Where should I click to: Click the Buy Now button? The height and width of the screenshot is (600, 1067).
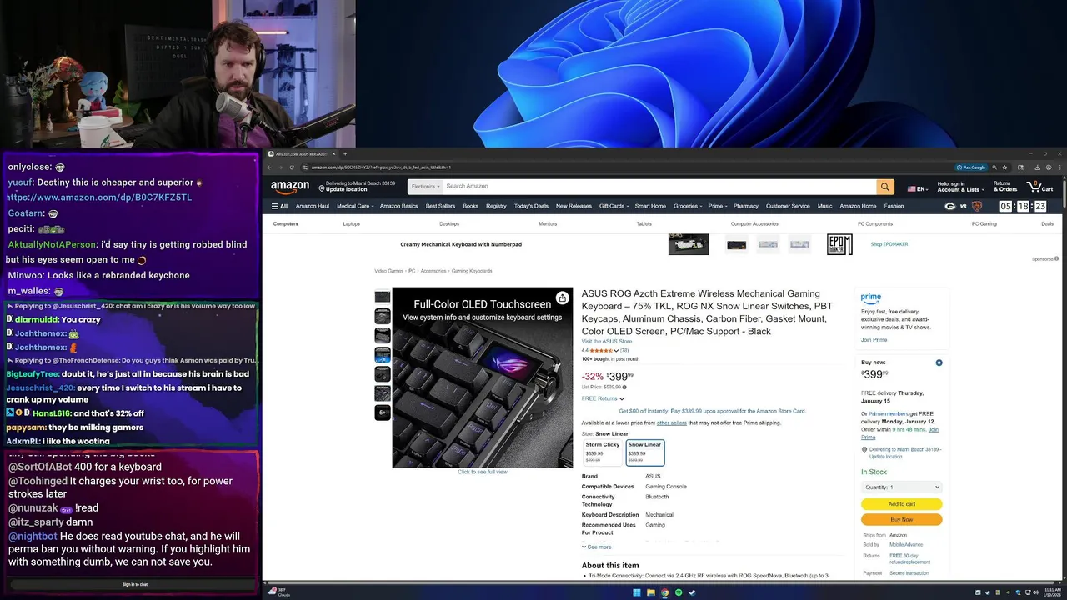(902, 519)
